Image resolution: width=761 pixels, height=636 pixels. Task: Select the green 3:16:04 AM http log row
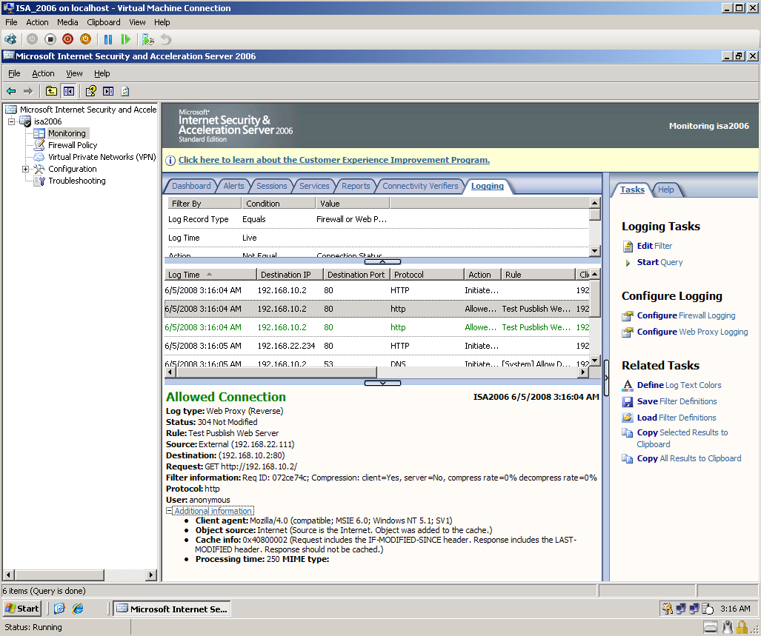376,327
